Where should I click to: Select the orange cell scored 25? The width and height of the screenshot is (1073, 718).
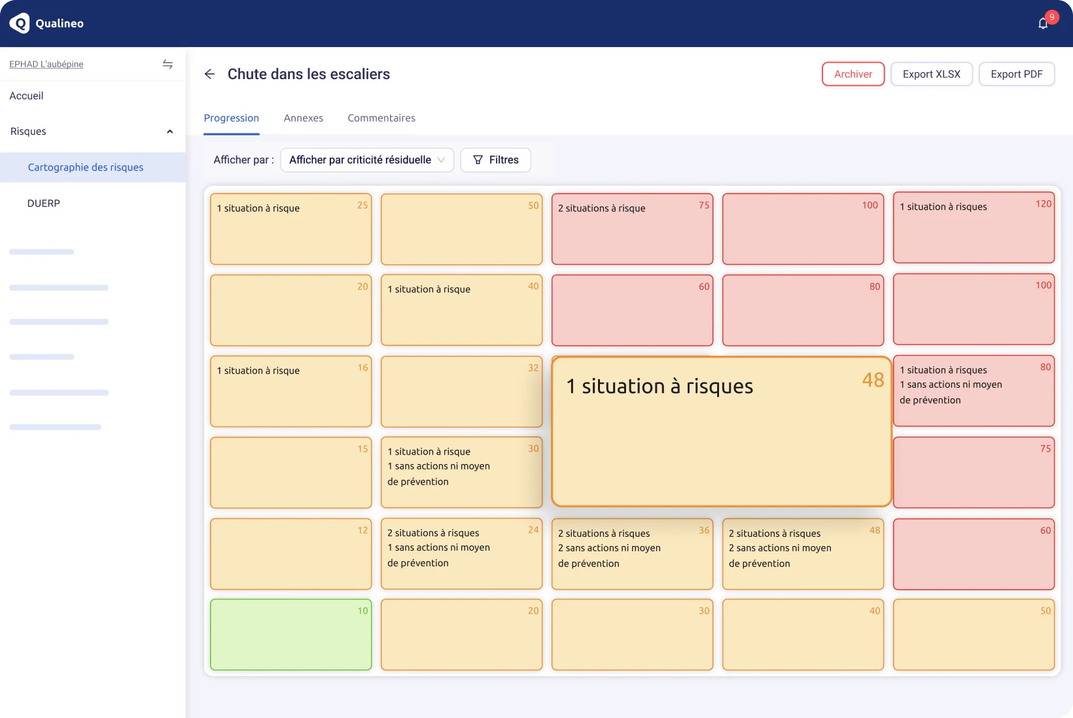291,229
